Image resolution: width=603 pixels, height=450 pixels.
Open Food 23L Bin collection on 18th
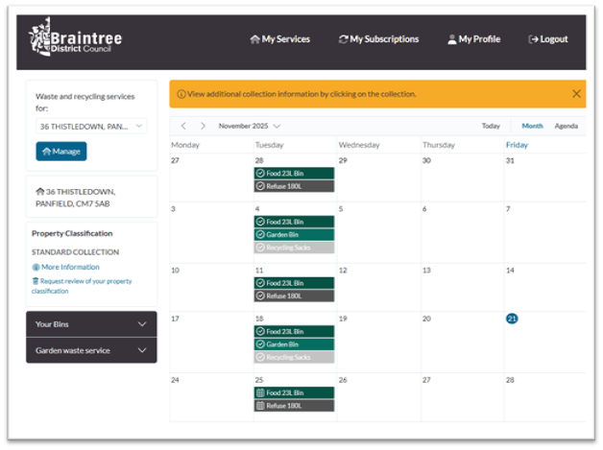coord(294,332)
